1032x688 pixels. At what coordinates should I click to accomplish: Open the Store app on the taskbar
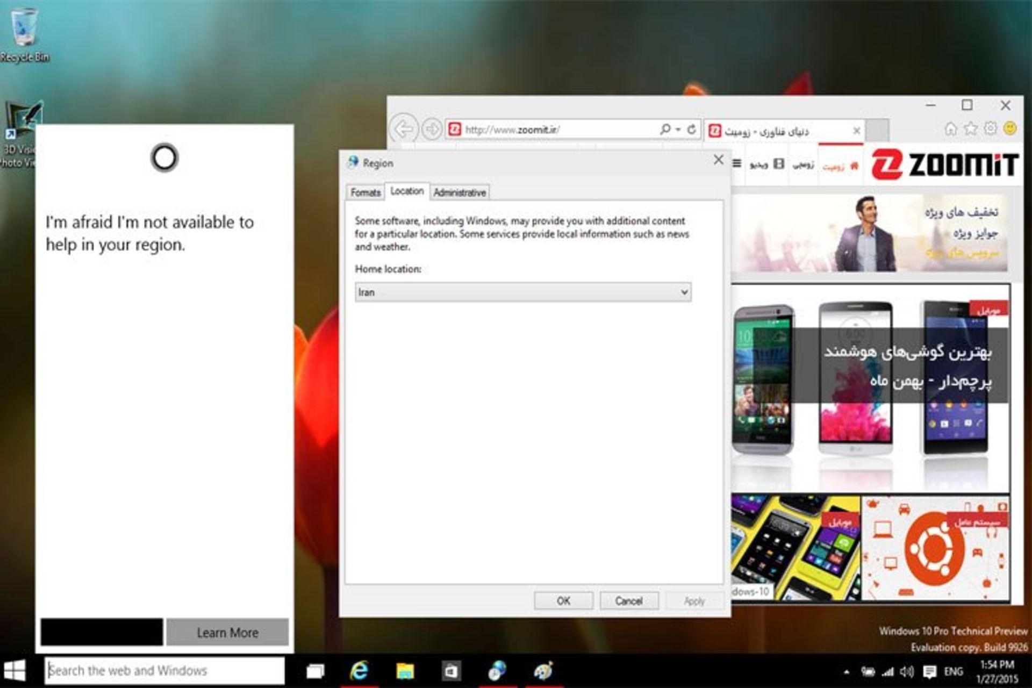point(450,671)
